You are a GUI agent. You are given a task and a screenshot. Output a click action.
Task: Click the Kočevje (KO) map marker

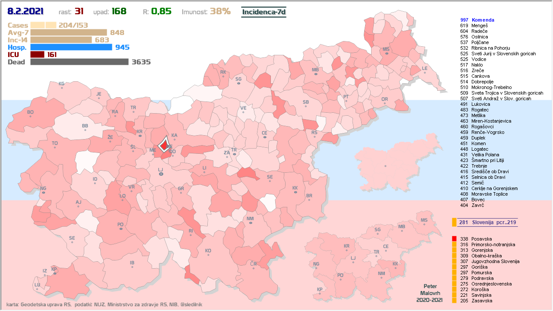[208, 255]
